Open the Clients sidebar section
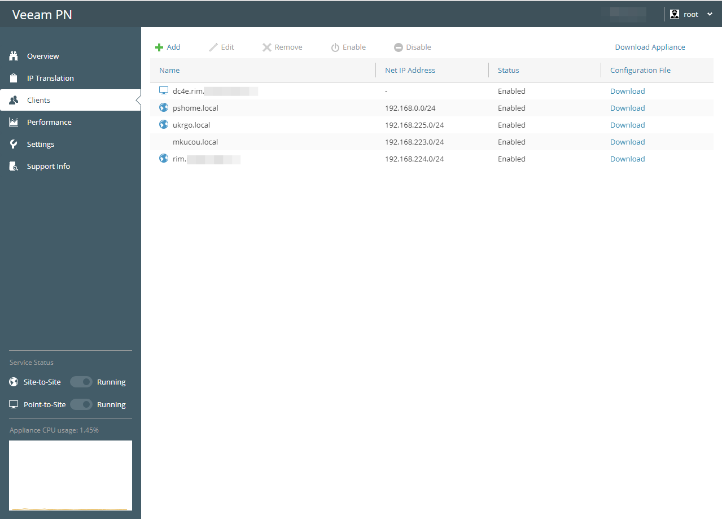The height and width of the screenshot is (519, 722). [x=38, y=100]
